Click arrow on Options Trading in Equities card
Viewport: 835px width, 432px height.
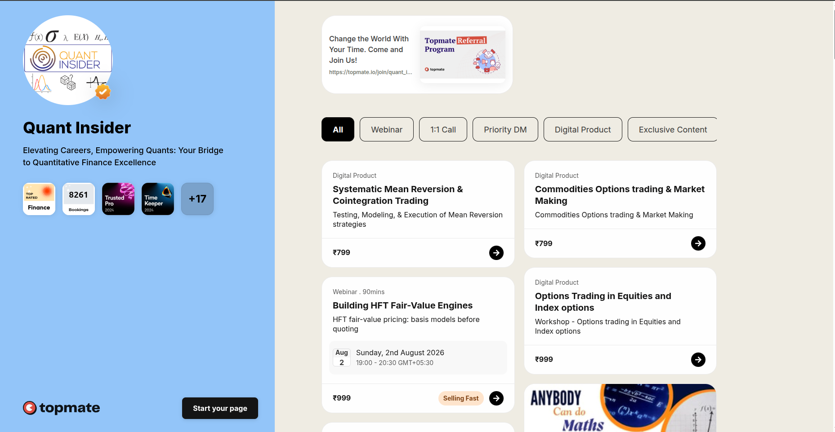tap(698, 360)
